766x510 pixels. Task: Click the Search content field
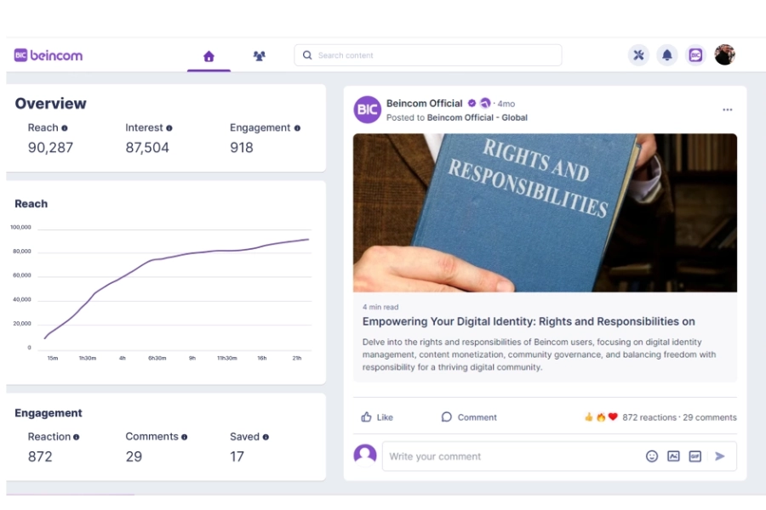pos(427,55)
